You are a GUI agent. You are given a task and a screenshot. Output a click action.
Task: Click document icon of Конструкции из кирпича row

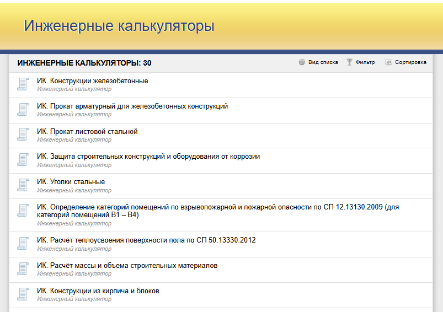click(23, 294)
